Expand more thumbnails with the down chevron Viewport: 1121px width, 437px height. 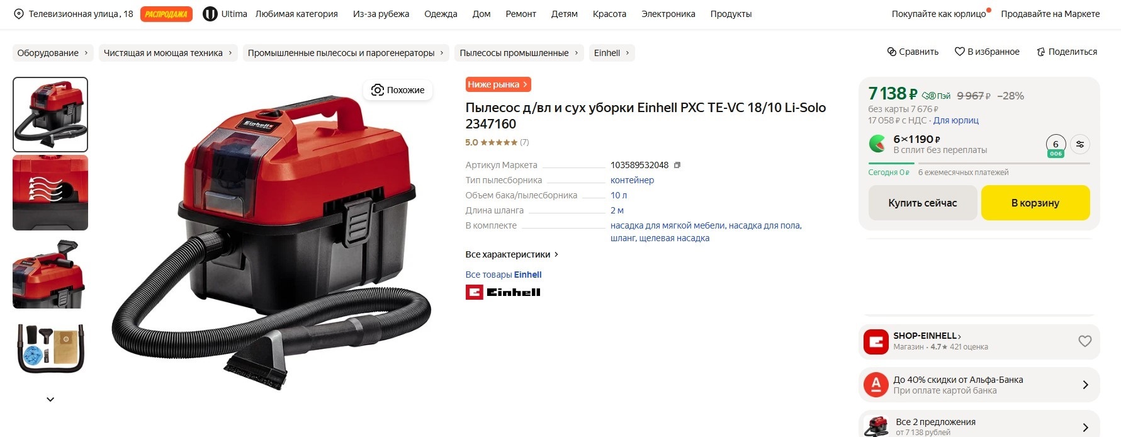pyautogui.click(x=50, y=399)
